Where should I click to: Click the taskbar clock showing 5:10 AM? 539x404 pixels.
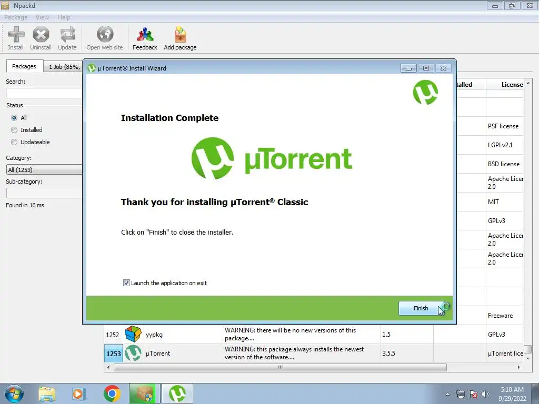tap(512, 394)
